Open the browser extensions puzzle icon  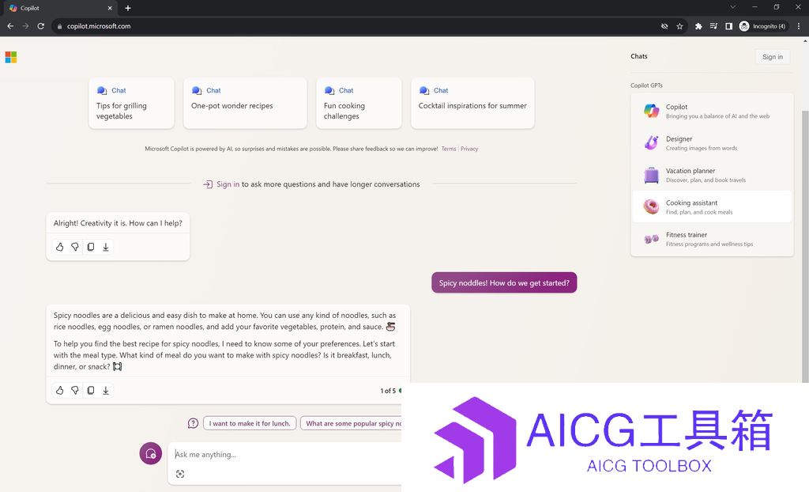pos(698,26)
